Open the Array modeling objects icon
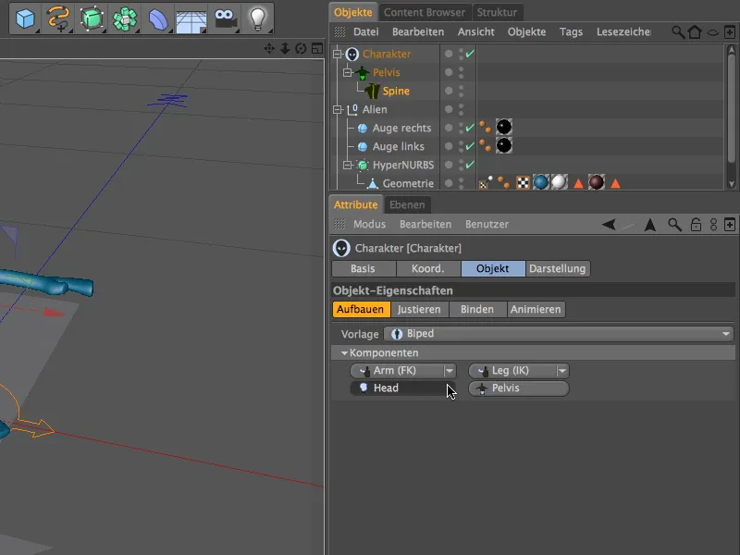This screenshot has height=555, width=740. point(125,18)
